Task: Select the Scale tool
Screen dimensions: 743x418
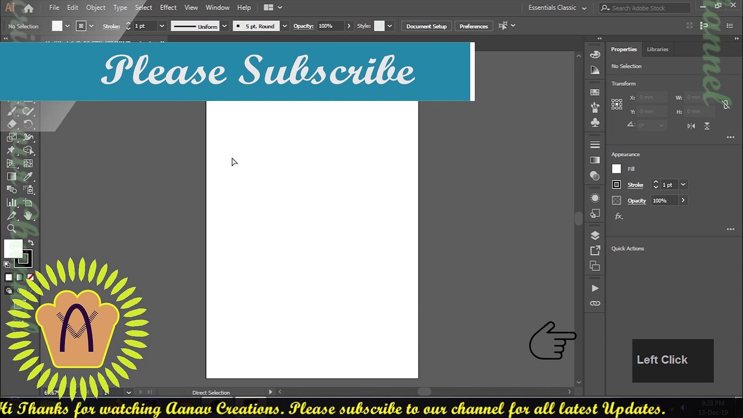Action: point(12,138)
